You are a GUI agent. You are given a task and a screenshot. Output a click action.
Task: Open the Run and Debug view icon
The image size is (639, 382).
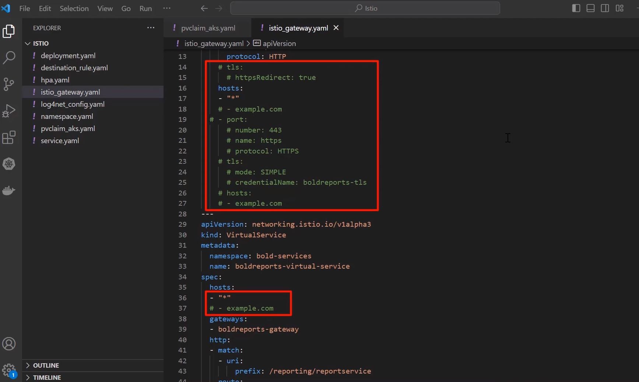coord(9,111)
